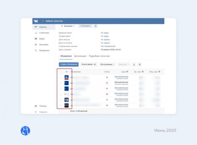The height and width of the screenshot is (145, 197).
Task: Click the first ad thumbnail image
Action: pyautogui.click(x=66, y=77)
